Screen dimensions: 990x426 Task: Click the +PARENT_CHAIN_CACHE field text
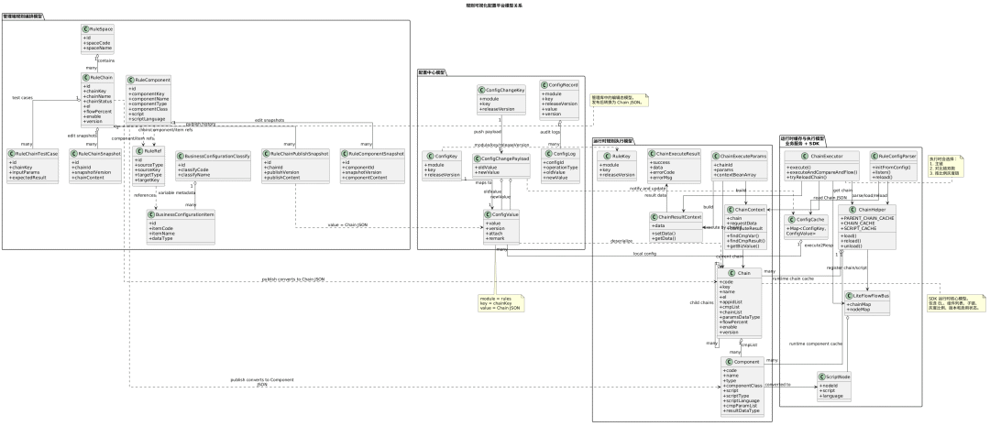[867, 218]
